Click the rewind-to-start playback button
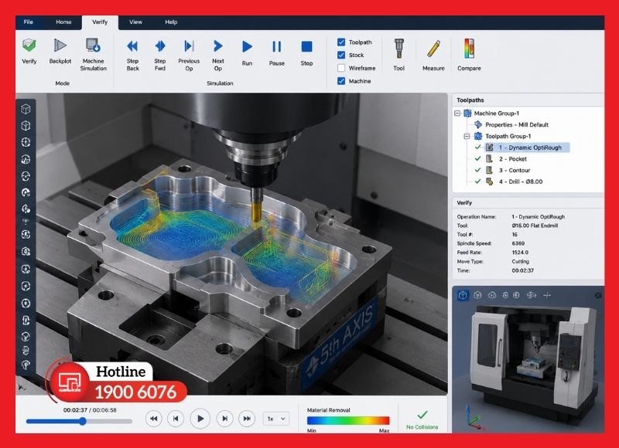Viewport: 619px width, 448px height. point(154,419)
